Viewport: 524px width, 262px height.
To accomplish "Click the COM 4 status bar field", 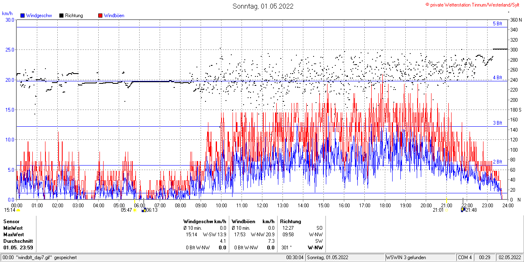I will 465,258.
